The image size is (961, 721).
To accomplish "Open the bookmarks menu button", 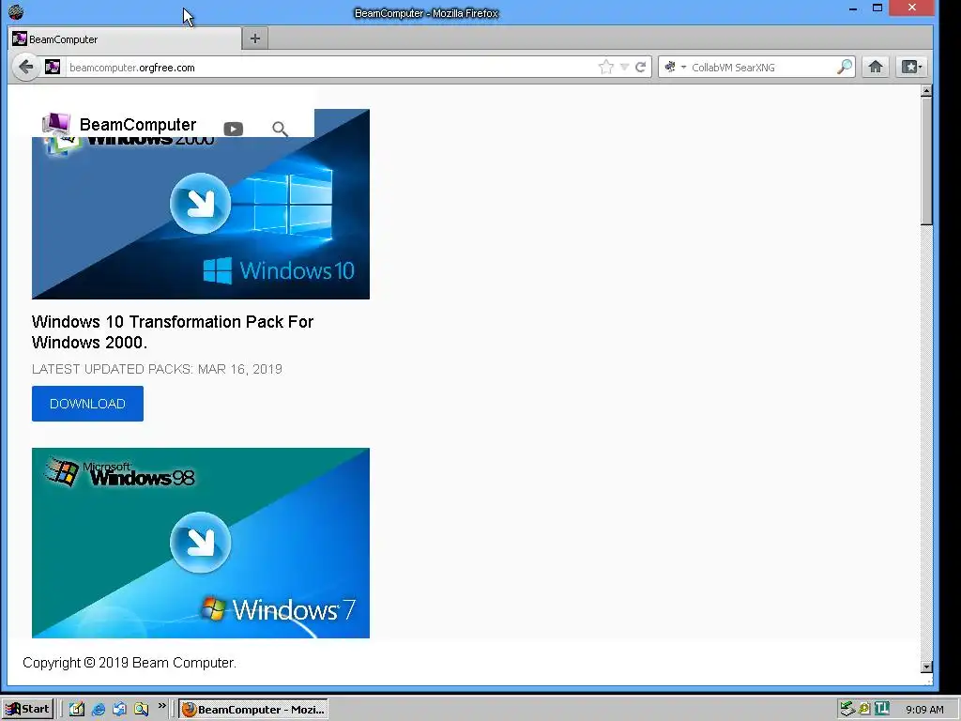I will coord(910,67).
